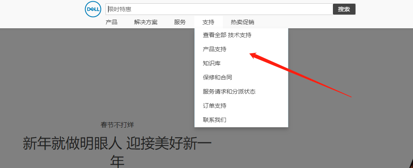This screenshot has height=168, width=413.
Task: Select 查看全部 技术支持 in the dropdown
Action: click(x=227, y=35)
